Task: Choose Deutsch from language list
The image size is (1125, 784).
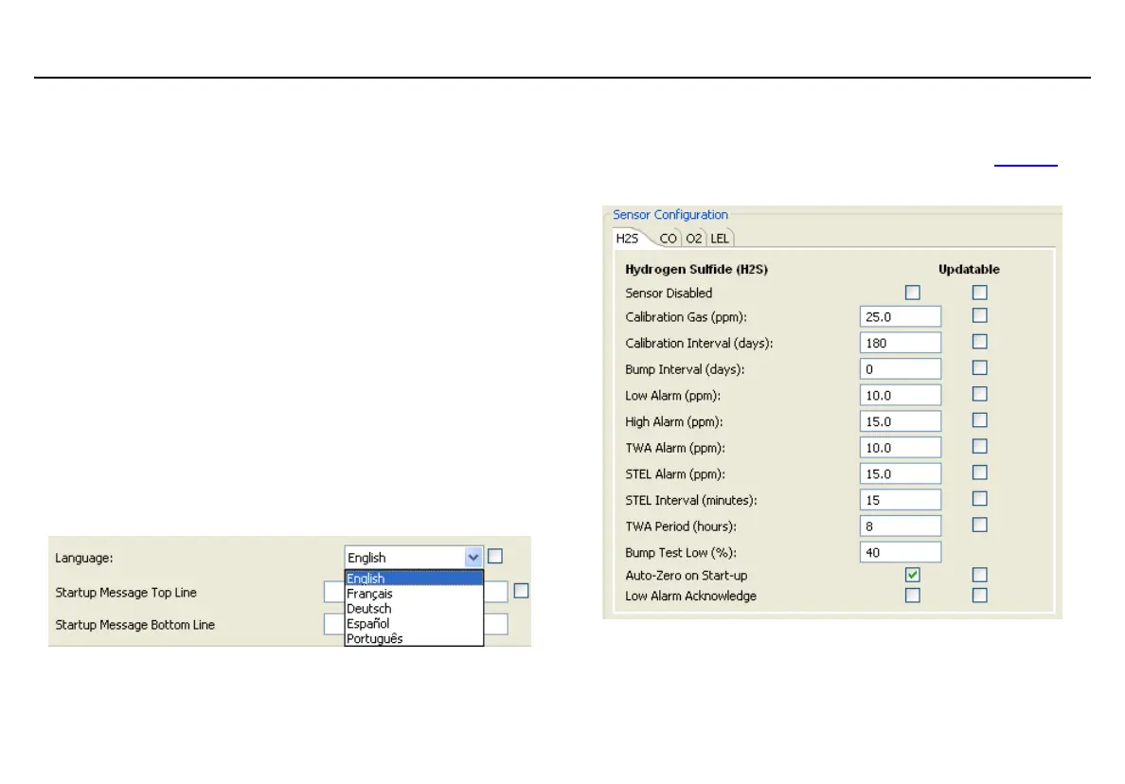Action: (x=413, y=608)
